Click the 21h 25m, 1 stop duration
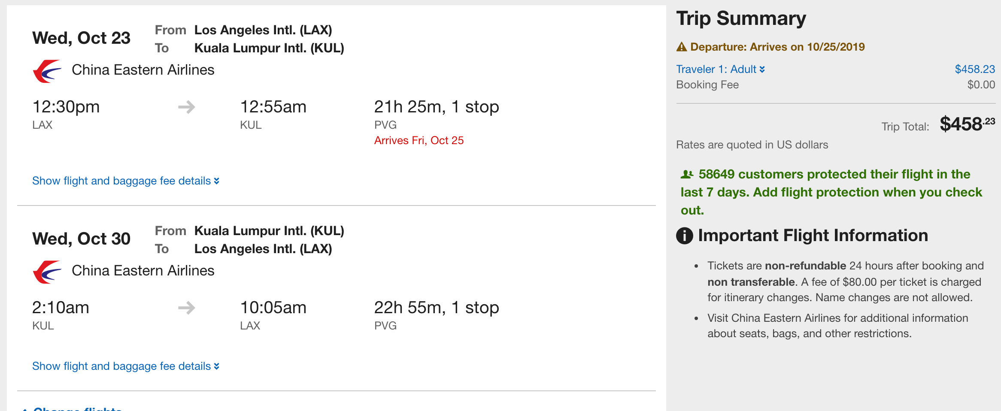This screenshot has height=411, width=1001. click(x=436, y=107)
